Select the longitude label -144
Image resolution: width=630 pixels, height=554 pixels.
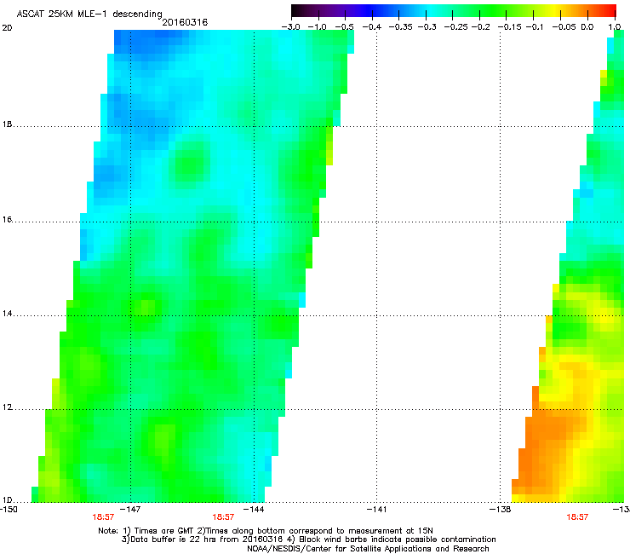pyautogui.click(x=254, y=510)
